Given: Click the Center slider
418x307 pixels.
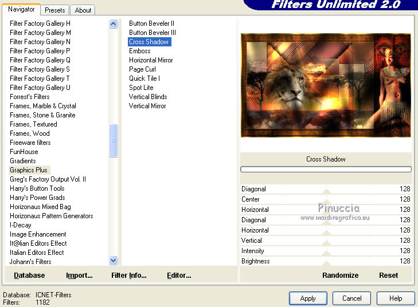Looking at the screenshot, I should pos(326,199).
